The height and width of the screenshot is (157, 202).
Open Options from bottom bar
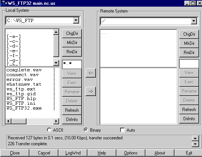pos(131,153)
